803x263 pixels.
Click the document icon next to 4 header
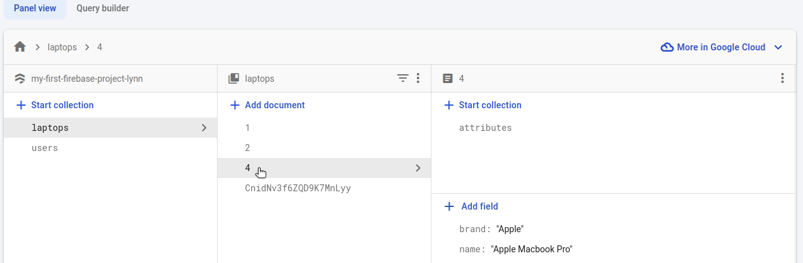448,79
